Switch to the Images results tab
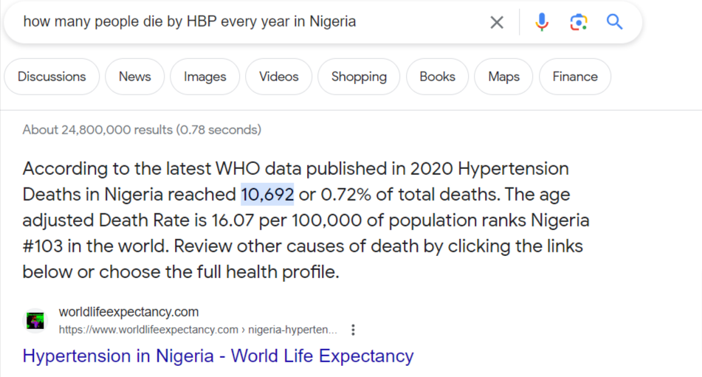Viewport: 702px width, 377px height. pos(205,77)
